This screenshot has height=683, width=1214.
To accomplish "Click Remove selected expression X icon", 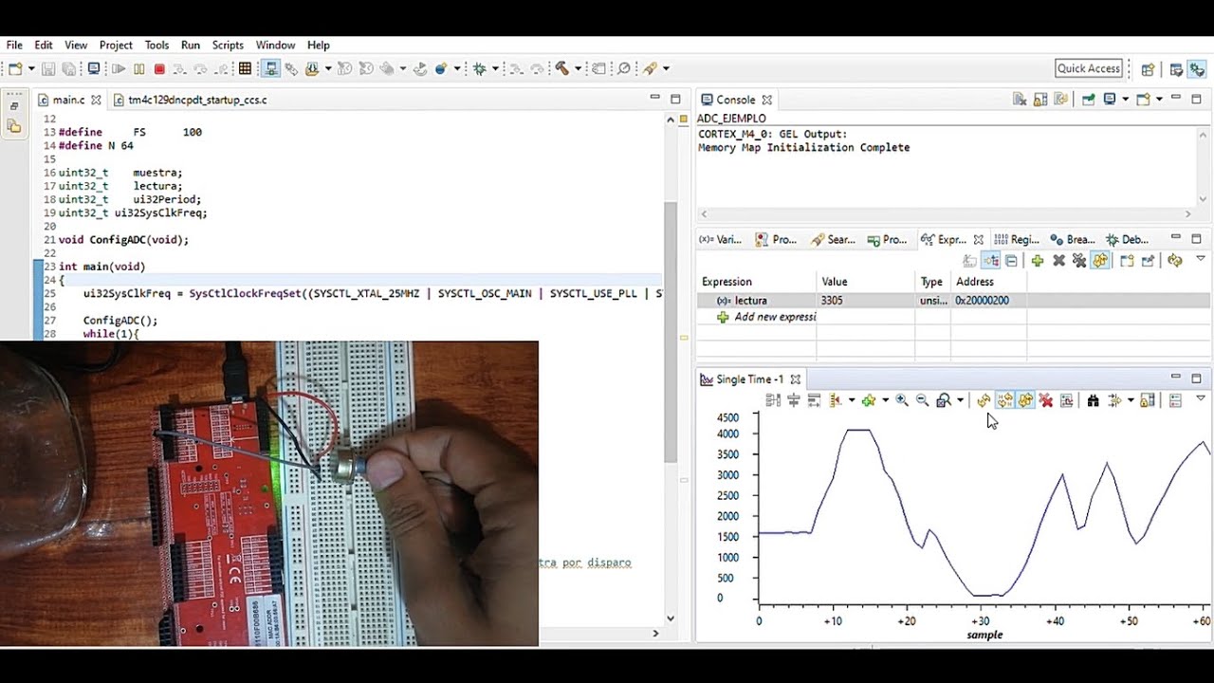I will tap(1059, 260).
